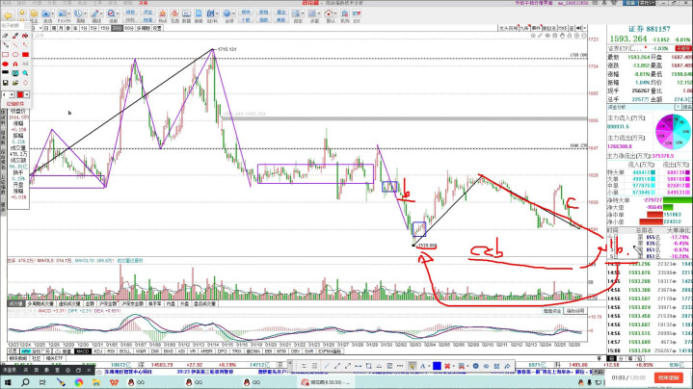This screenshot has width=693, height=389.
Task: Open the 同花顺 taskbar window button
Action: [325, 382]
